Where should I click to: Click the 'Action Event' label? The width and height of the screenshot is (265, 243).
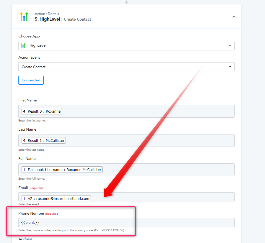[29, 58]
